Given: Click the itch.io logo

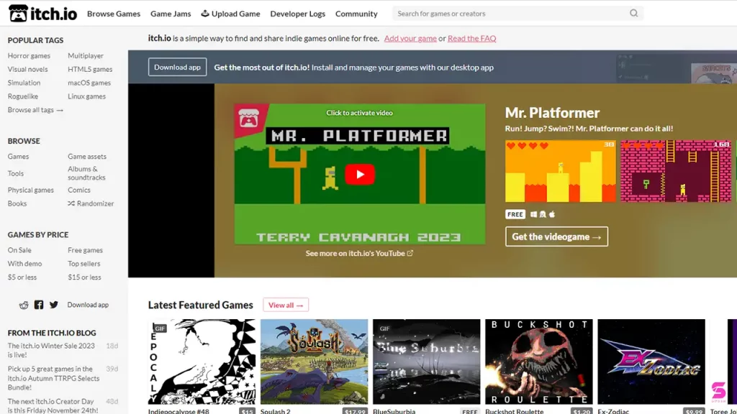Looking at the screenshot, I should 42,14.
